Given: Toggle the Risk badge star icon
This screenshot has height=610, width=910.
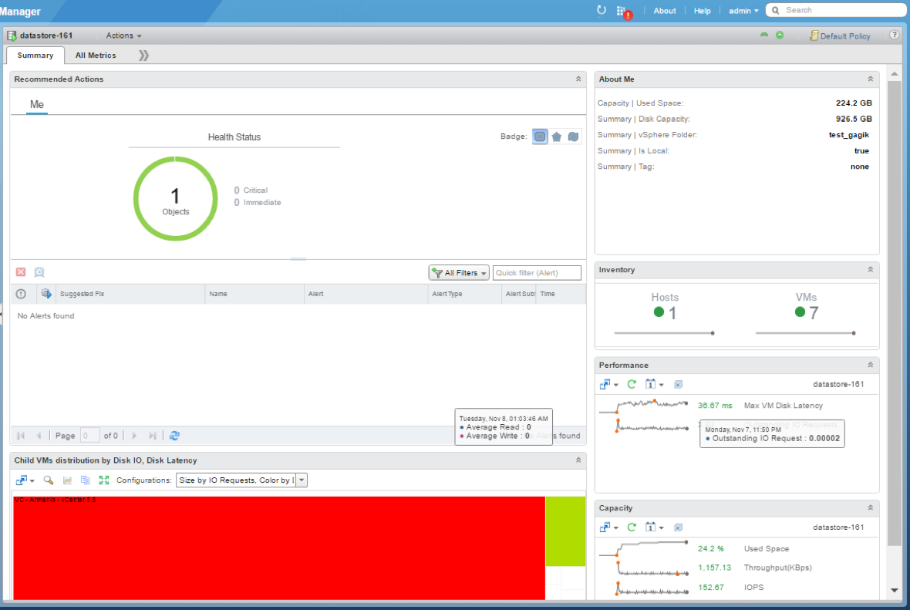Looking at the screenshot, I should [x=556, y=136].
